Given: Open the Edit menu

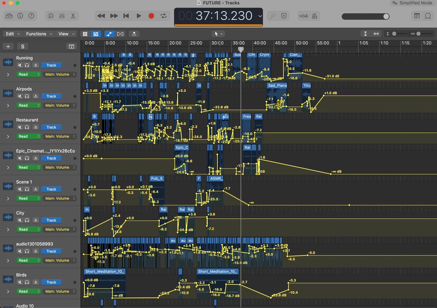Looking at the screenshot, I should tap(13, 34).
